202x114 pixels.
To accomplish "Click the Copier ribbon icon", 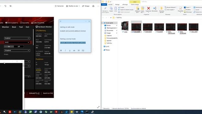I will [x=111, y=9].
